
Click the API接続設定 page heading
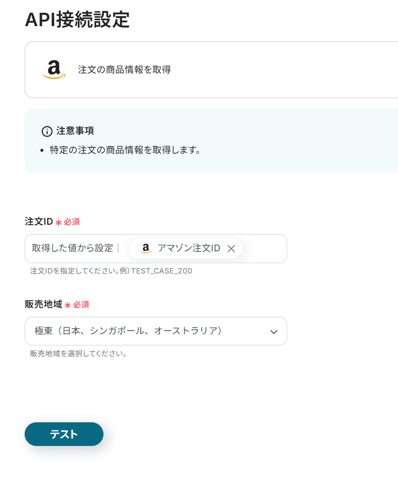[x=77, y=20]
